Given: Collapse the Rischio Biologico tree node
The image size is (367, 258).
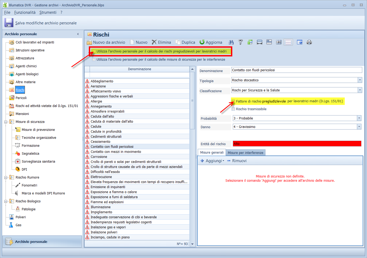Looking at the screenshot, I should [x=6, y=201].
